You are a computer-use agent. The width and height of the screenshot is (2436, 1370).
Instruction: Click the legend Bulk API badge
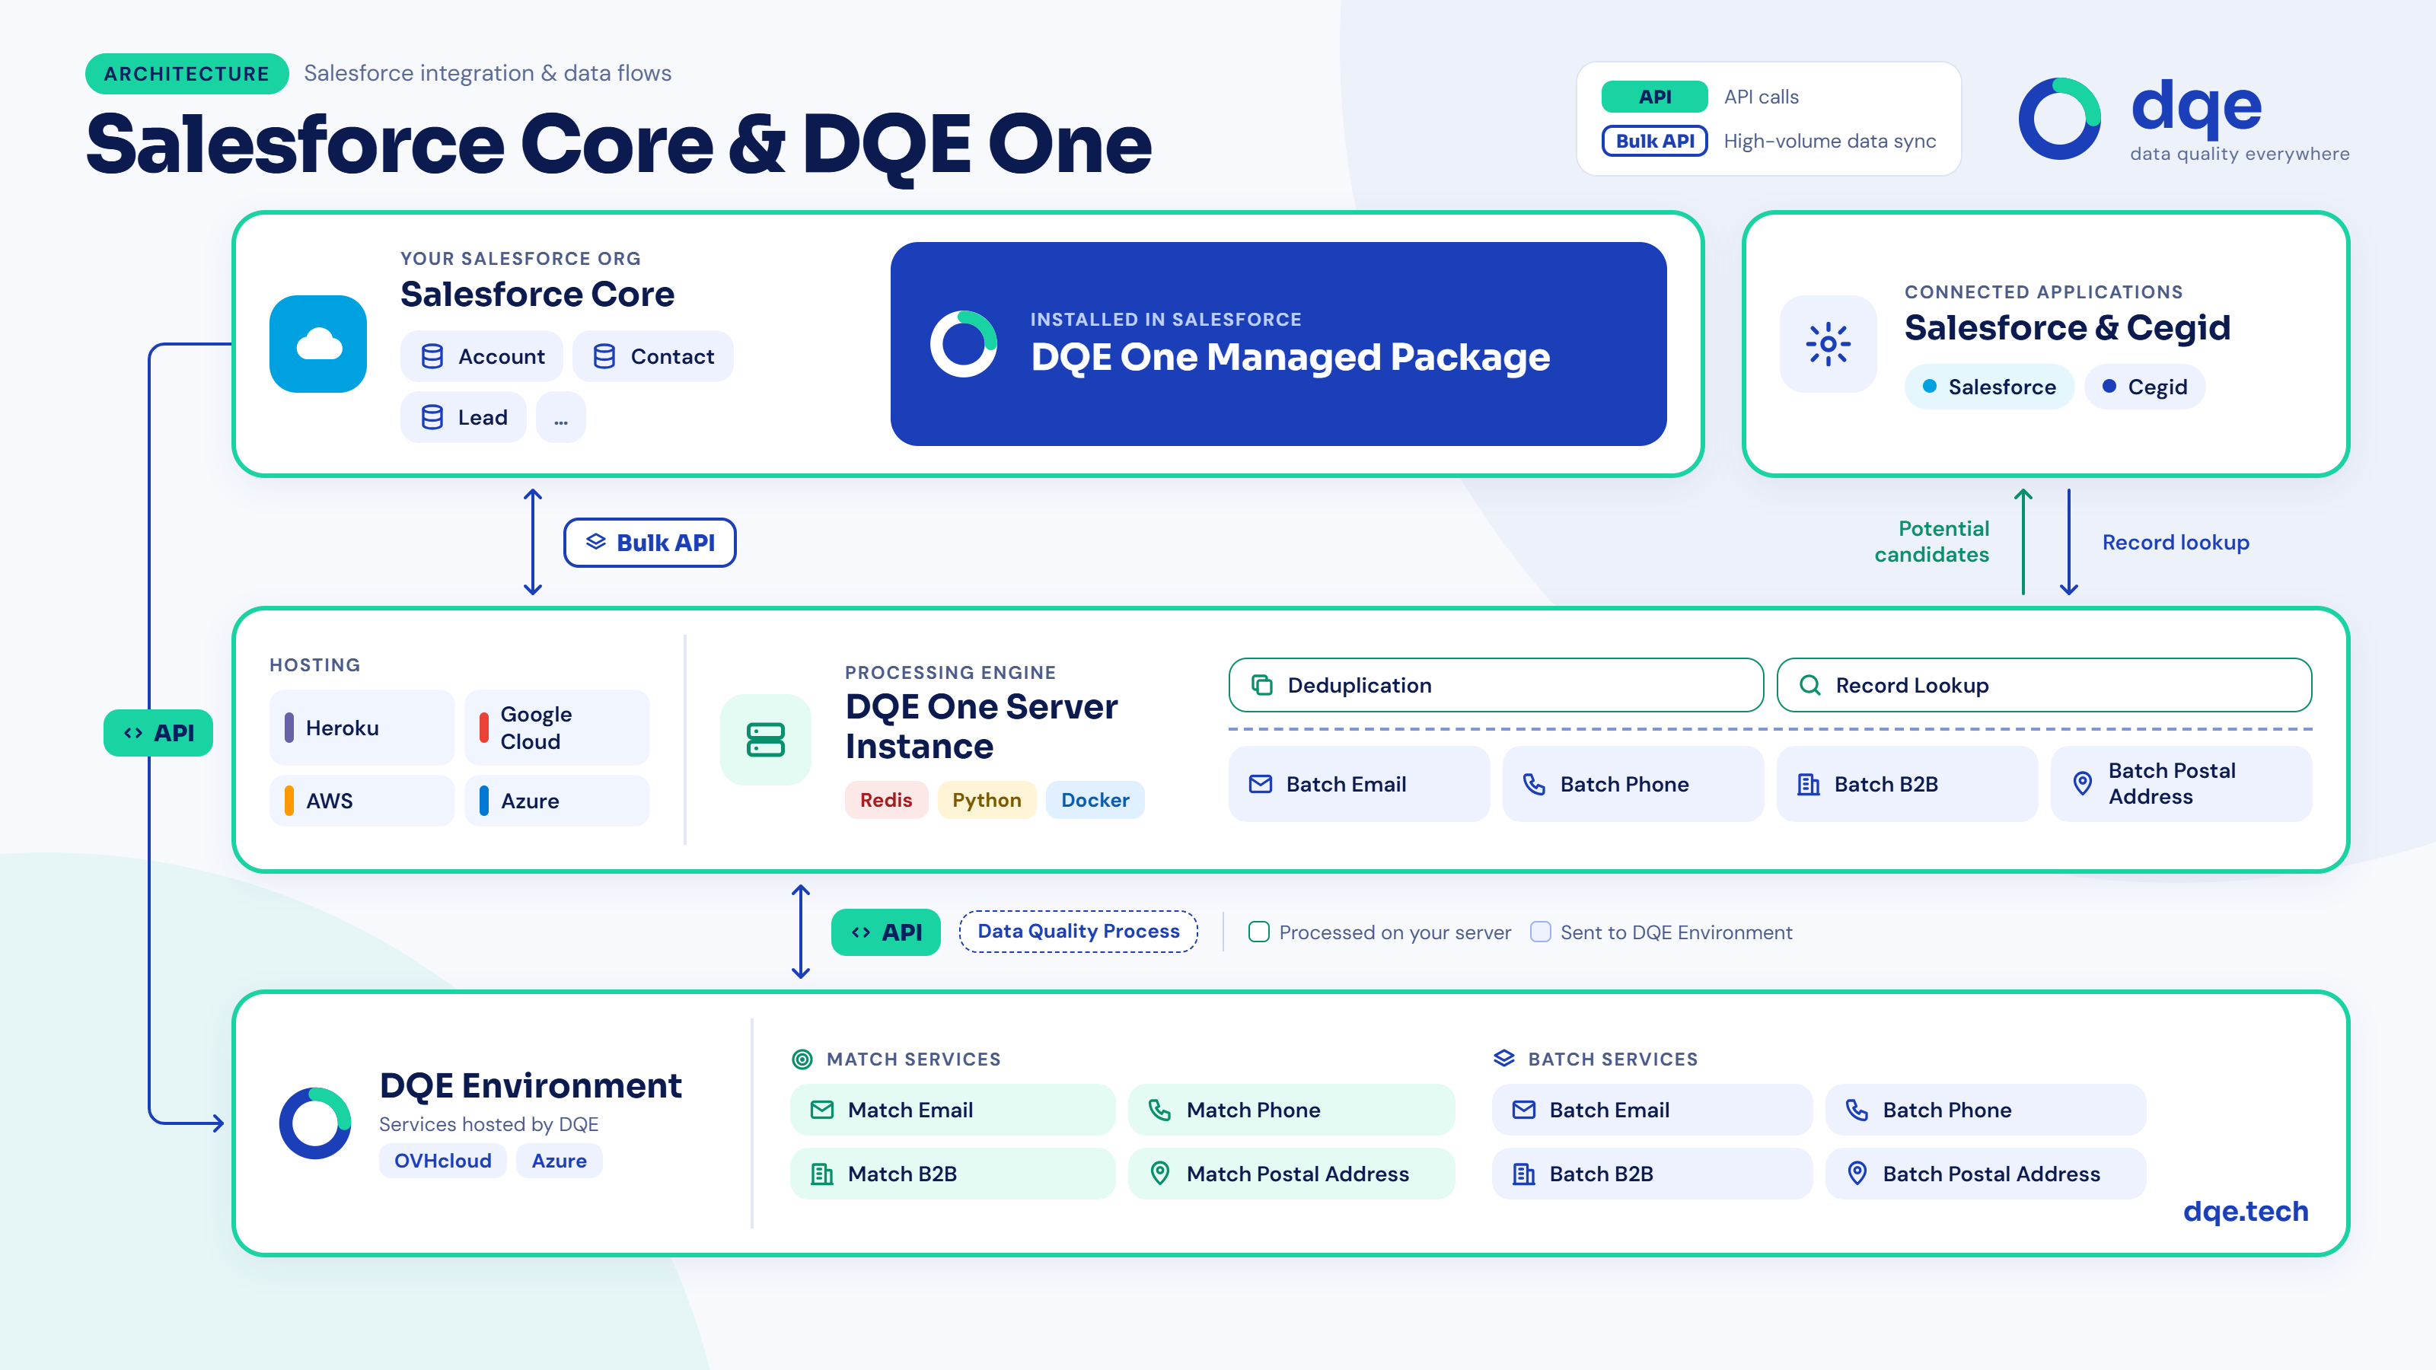tap(1654, 141)
